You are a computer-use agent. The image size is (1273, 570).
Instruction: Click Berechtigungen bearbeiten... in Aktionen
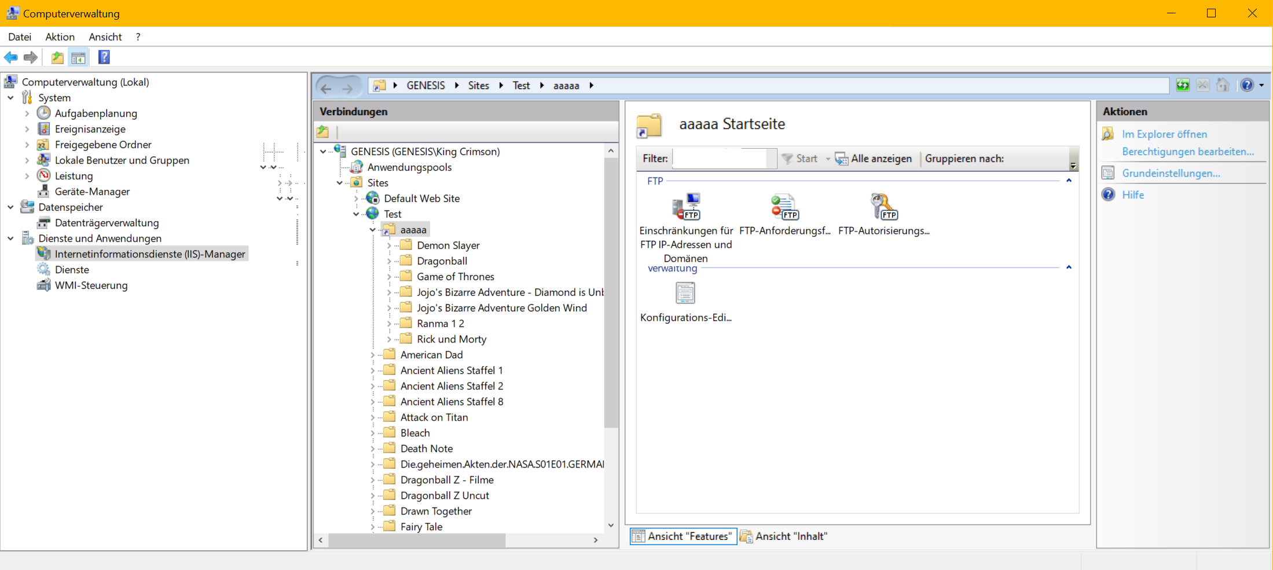(x=1188, y=152)
